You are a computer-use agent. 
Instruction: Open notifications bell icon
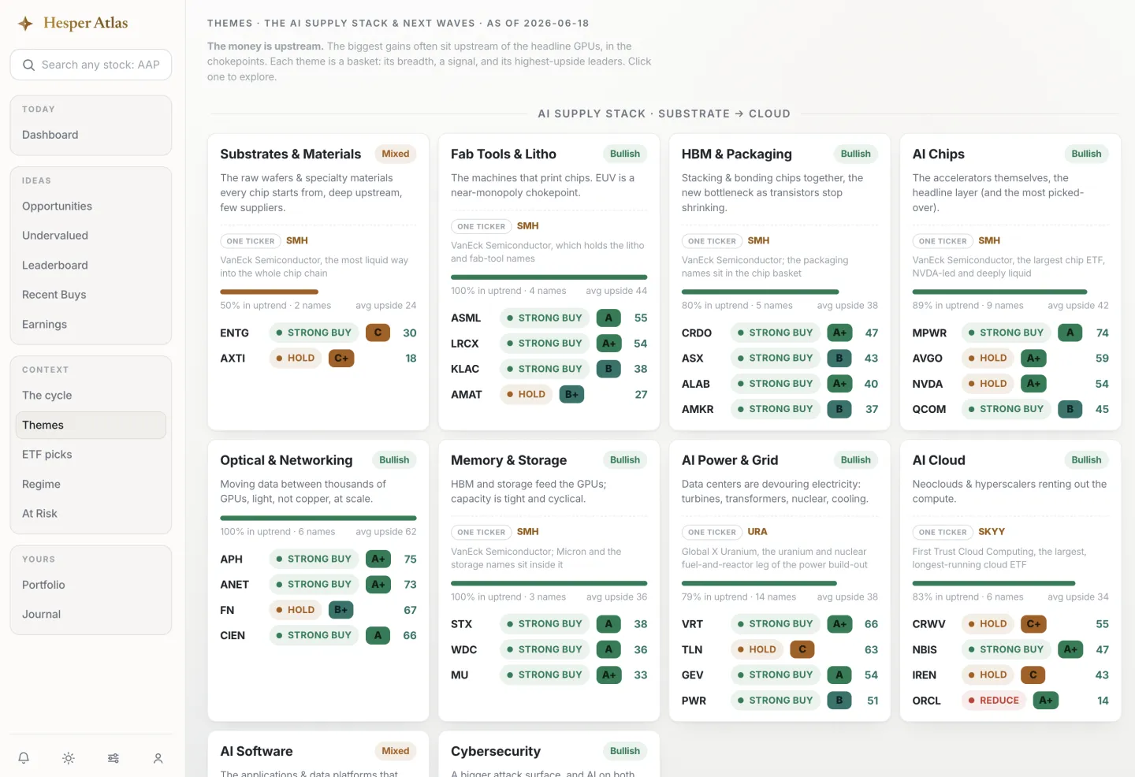24,758
